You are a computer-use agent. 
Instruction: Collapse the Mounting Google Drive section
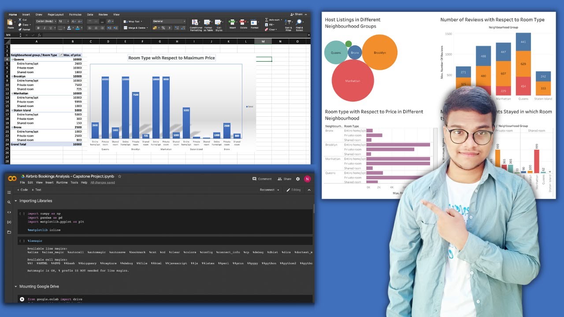point(16,287)
